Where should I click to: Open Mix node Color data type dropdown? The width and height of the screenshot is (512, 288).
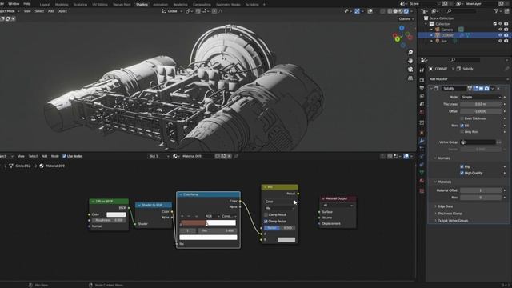click(279, 202)
